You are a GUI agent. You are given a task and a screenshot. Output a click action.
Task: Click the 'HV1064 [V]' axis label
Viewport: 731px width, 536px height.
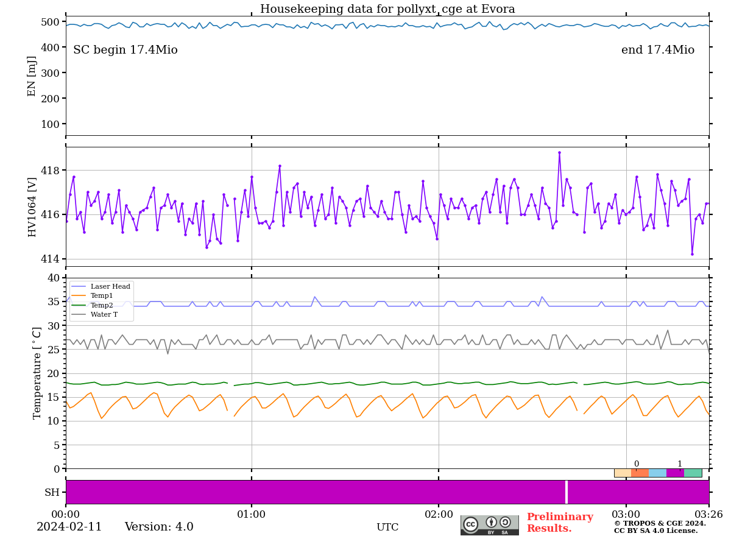coord(32,207)
